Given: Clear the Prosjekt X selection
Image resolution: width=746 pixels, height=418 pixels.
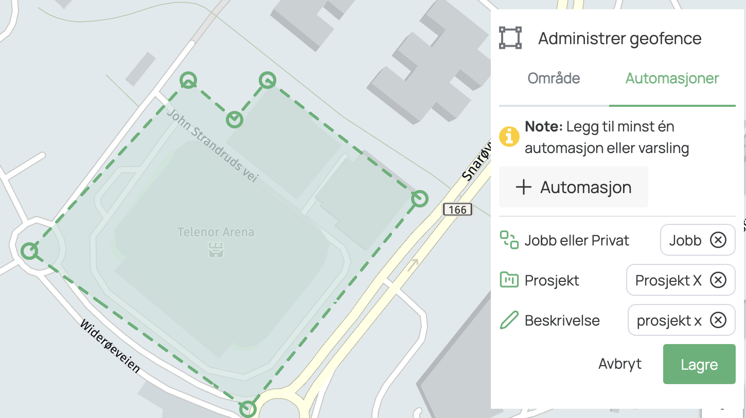Looking at the screenshot, I should point(718,280).
